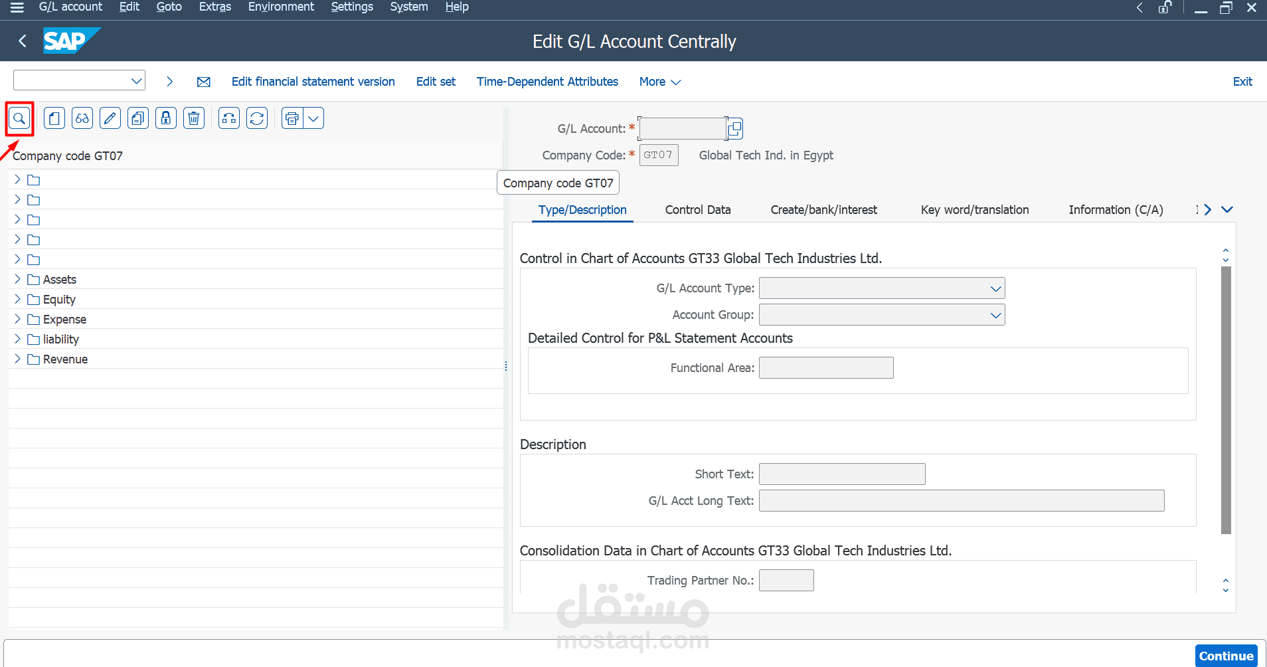Open the Edit menu
This screenshot has height=667, width=1267.
129,7
